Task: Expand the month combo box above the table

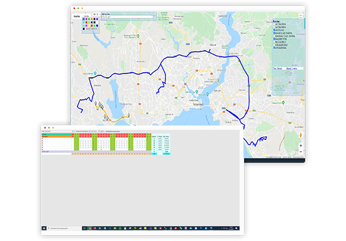Action: click(x=96, y=131)
